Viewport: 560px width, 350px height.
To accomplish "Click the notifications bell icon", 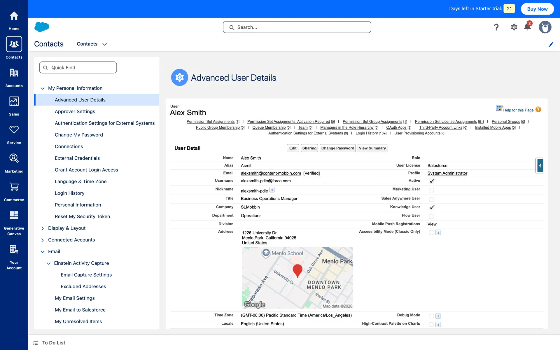I will coord(527,27).
